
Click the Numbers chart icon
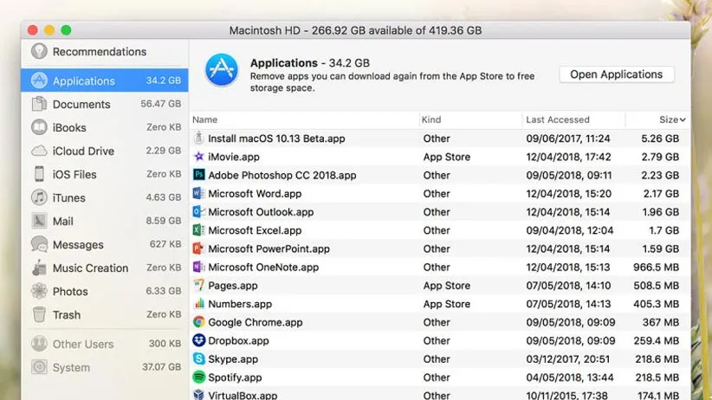(198, 304)
